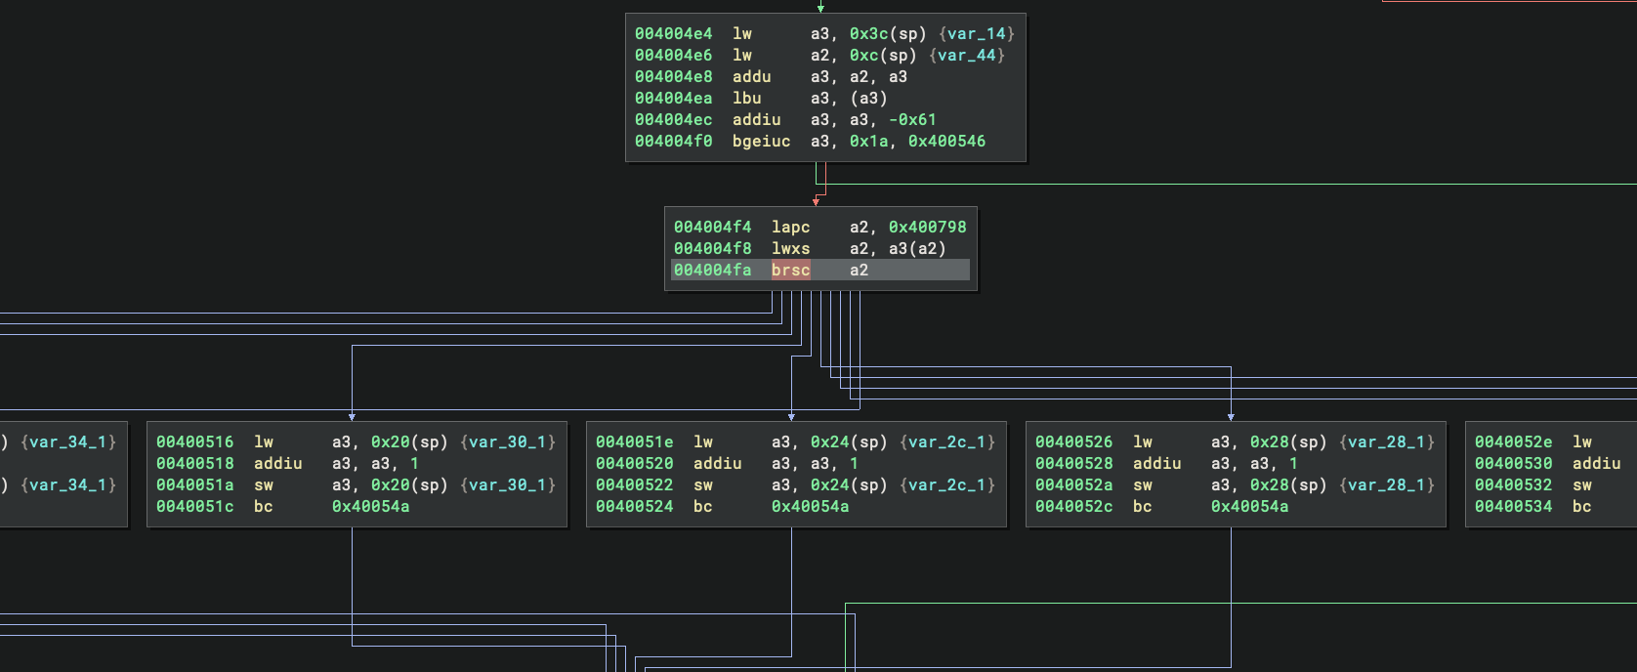
Task: Click var_28_1 on the 0040052a line
Action: click(x=1387, y=485)
